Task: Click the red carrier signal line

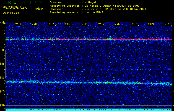Action: click(x=89, y=39)
